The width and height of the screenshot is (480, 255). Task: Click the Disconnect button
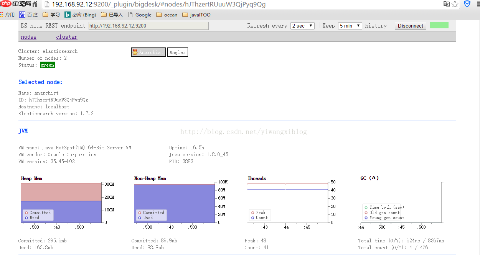pyautogui.click(x=410, y=26)
